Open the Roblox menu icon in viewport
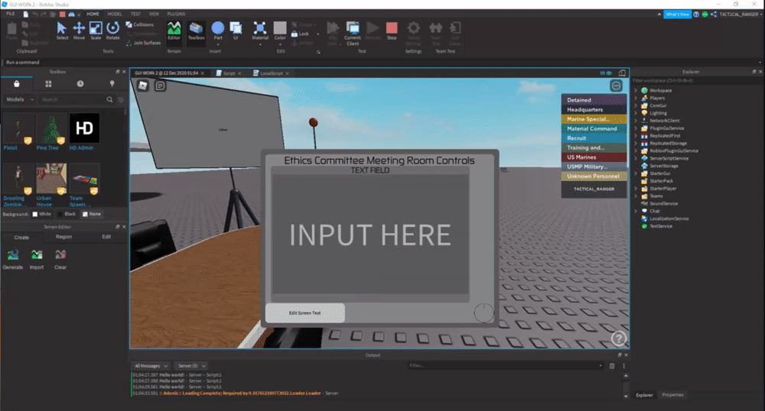 [142, 86]
